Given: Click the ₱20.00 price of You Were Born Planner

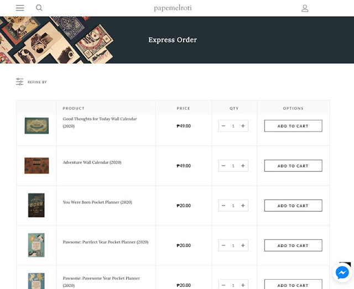Looking at the screenshot, I should pyautogui.click(x=184, y=206).
